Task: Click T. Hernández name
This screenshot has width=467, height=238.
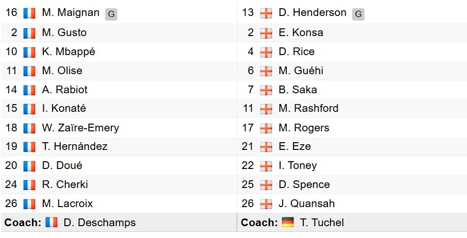Action: tap(75, 146)
